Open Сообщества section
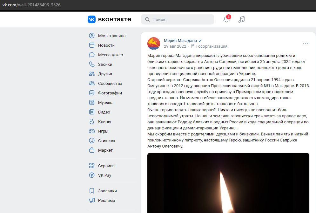316x213 pixels. (110, 83)
